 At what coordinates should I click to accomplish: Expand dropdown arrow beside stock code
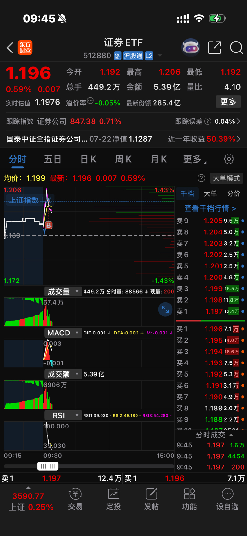160,56
